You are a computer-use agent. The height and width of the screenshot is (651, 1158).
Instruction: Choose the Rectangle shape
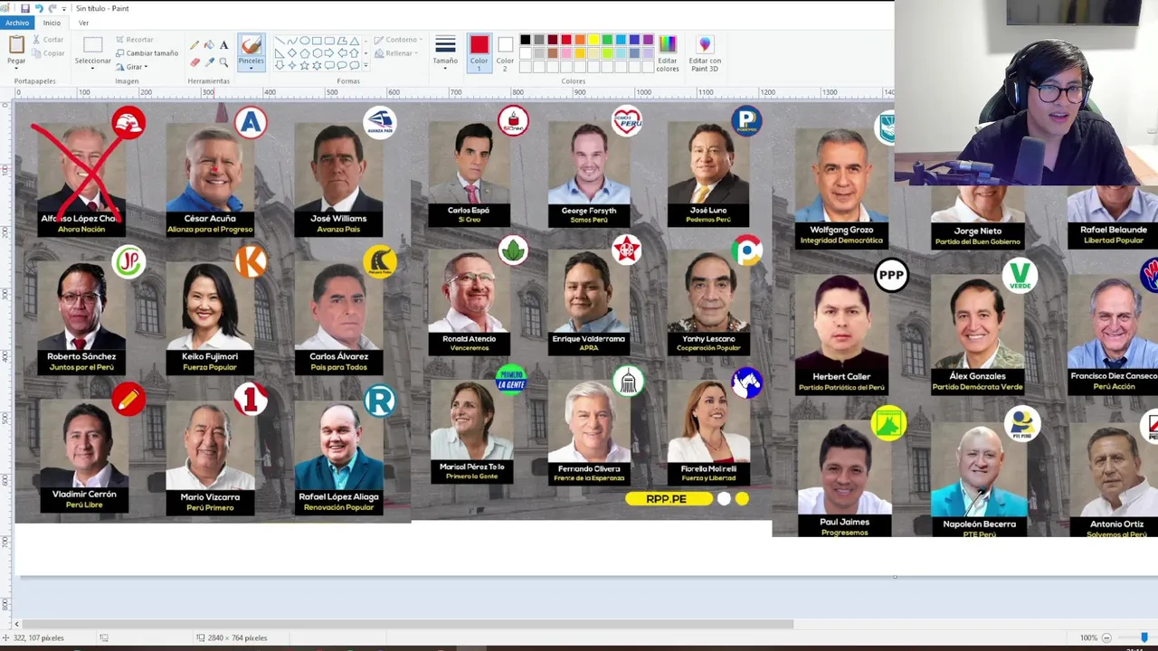[317, 41]
